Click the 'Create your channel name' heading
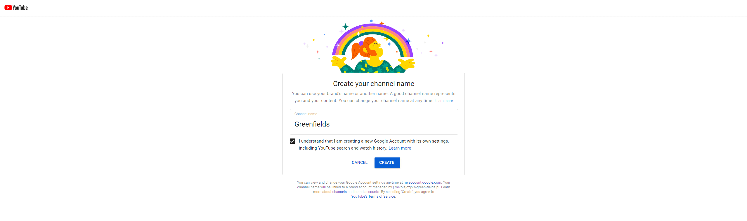Viewport: 747px width, 221px height. click(373, 84)
